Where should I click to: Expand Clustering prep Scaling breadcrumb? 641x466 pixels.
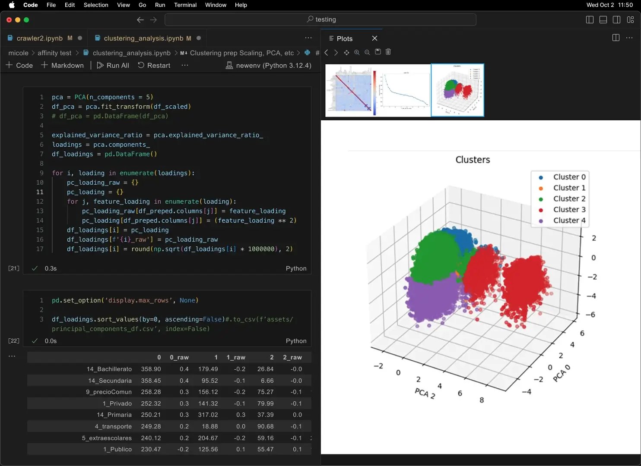click(x=241, y=53)
